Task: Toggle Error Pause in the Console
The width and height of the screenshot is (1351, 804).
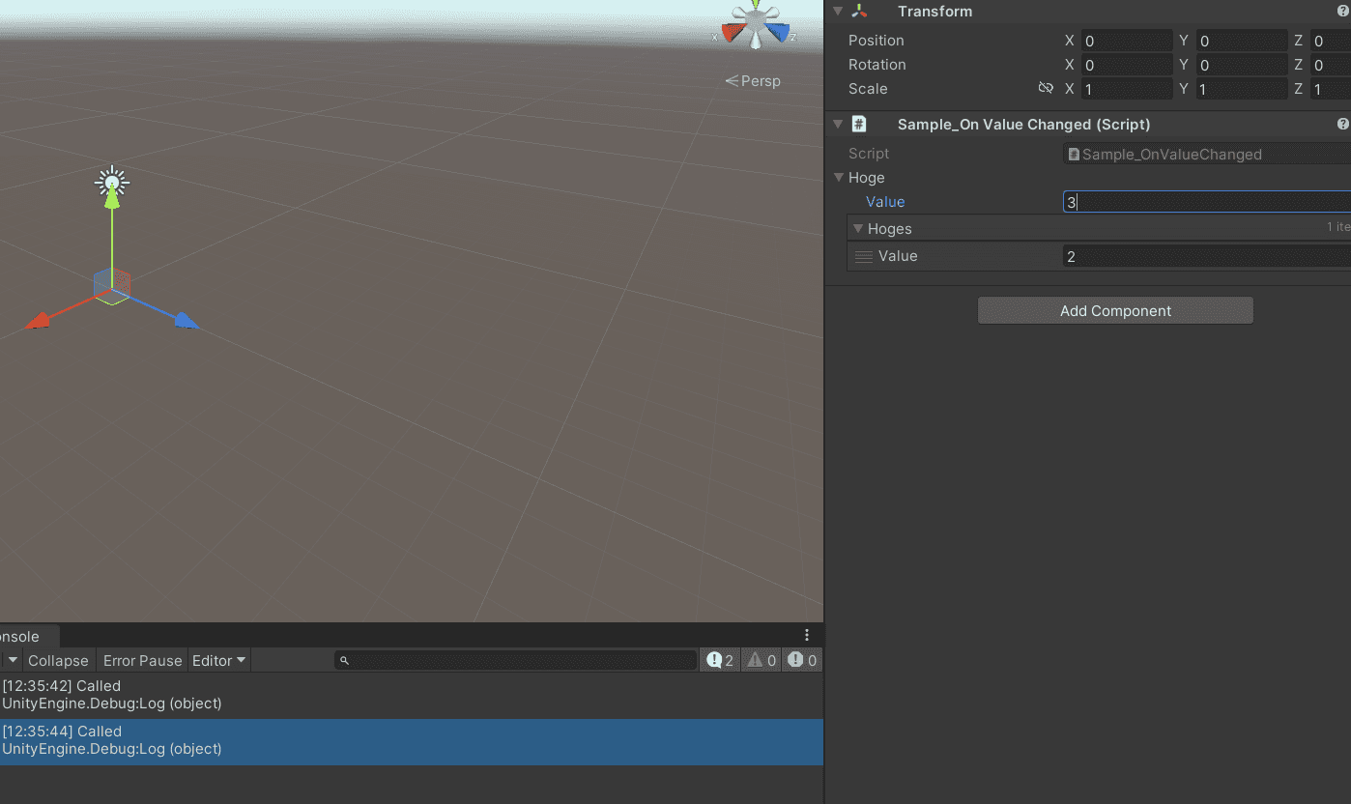Action: (x=142, y=661)
